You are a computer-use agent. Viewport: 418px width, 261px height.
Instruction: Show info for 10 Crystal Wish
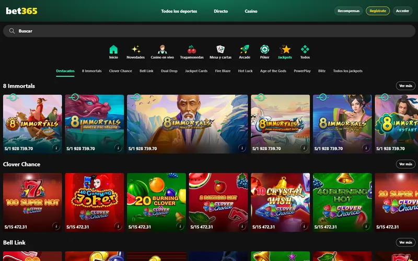click(304, 227)
